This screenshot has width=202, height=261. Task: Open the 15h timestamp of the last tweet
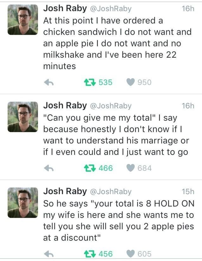click(x=188, y=192)
